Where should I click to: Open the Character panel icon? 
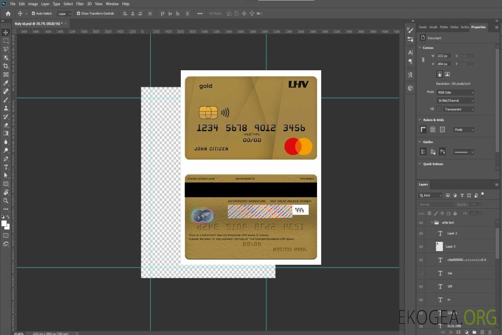pyautogui.click(x=410, y=52)
